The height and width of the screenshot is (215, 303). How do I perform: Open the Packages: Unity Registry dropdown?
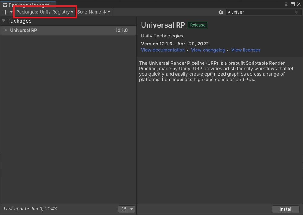(x=45, y=12)
